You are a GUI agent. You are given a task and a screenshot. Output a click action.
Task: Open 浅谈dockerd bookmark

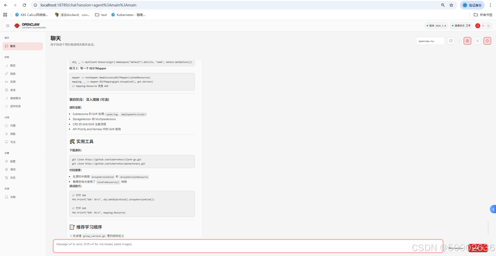[72, 15]
